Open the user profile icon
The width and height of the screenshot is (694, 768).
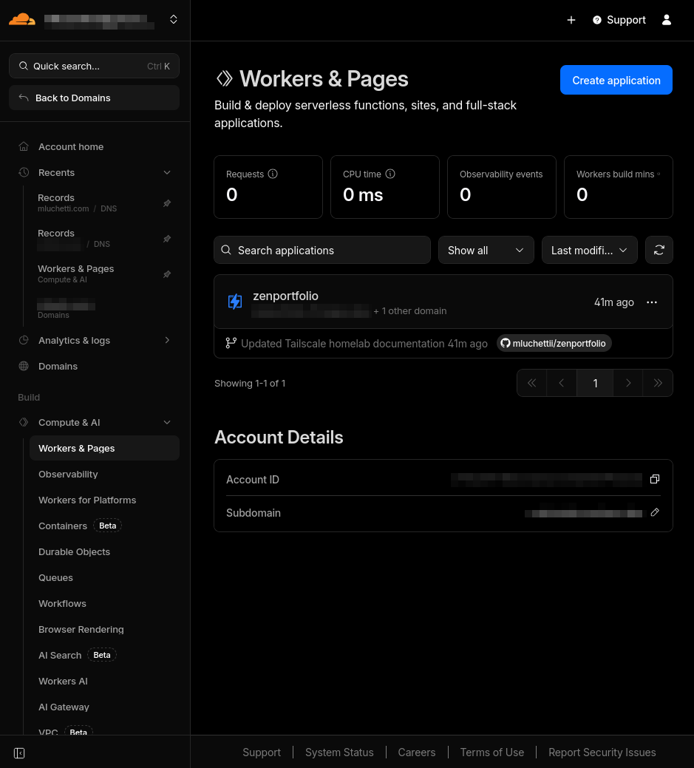[x=666, y=20]
